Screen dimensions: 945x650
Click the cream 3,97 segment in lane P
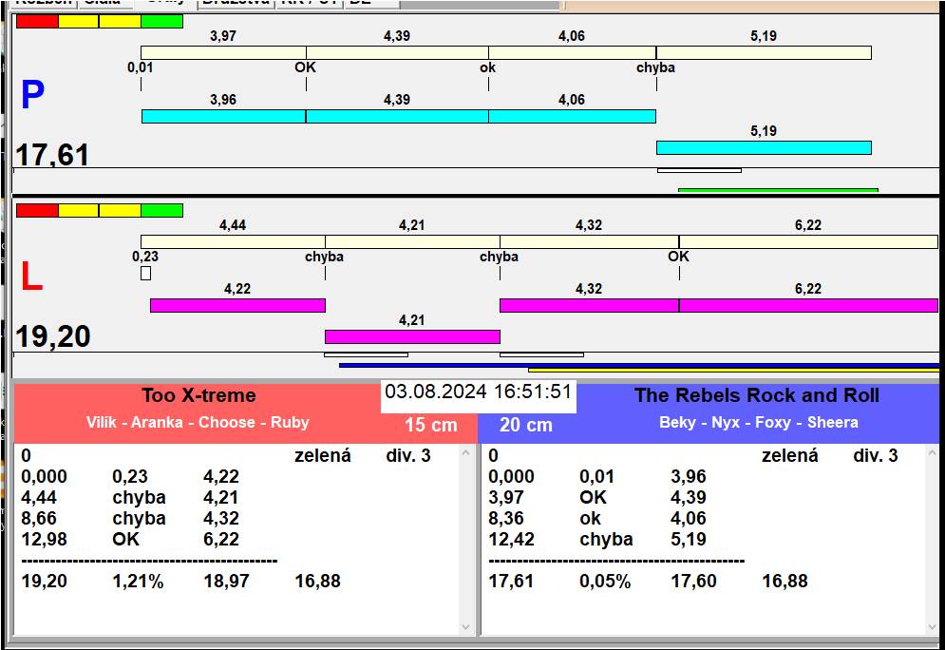click(223, 53)
